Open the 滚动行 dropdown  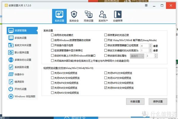pos(137,56)
